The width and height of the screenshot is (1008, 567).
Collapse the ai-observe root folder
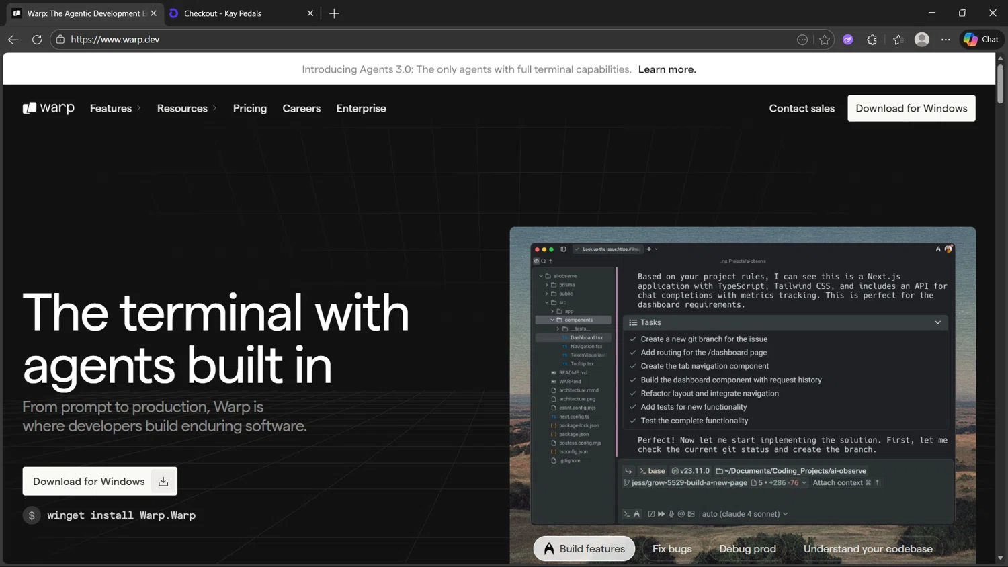540,276
